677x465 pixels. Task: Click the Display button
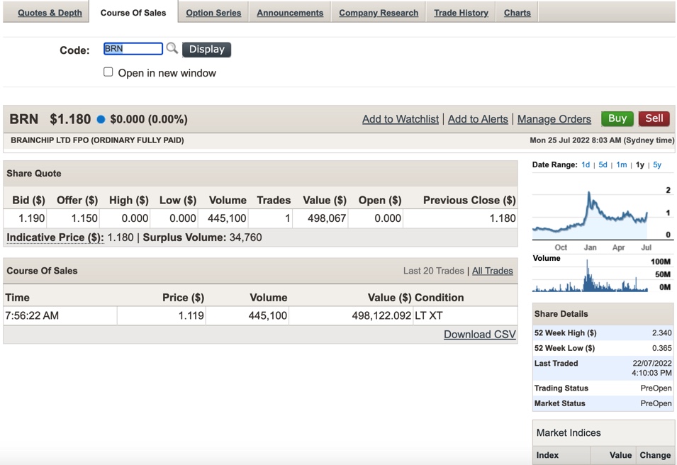206,49
